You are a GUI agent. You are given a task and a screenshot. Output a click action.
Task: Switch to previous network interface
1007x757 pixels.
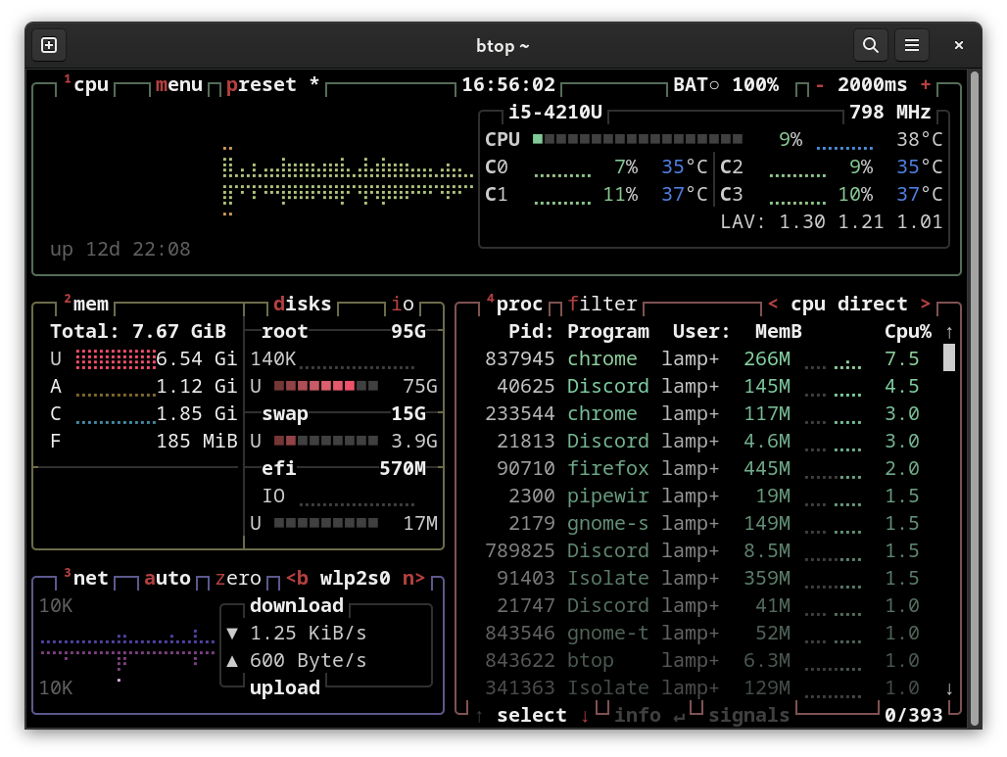(297, 578)
